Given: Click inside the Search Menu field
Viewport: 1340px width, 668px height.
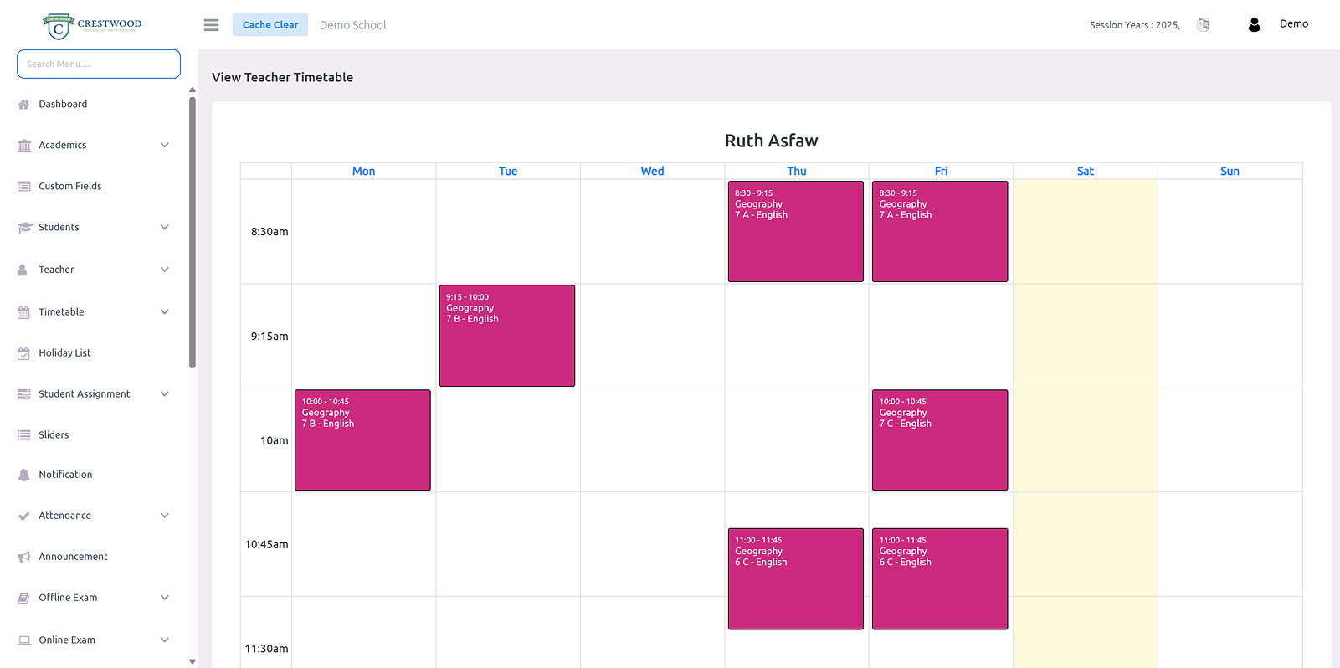Looking at the screenshot, I should [99, 64].
